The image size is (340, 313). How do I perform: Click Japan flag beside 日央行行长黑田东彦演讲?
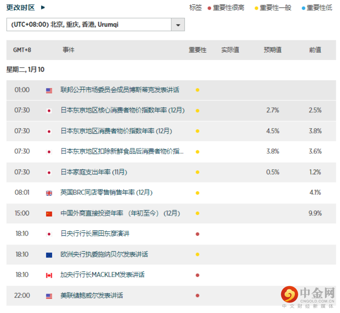[49, 234]
